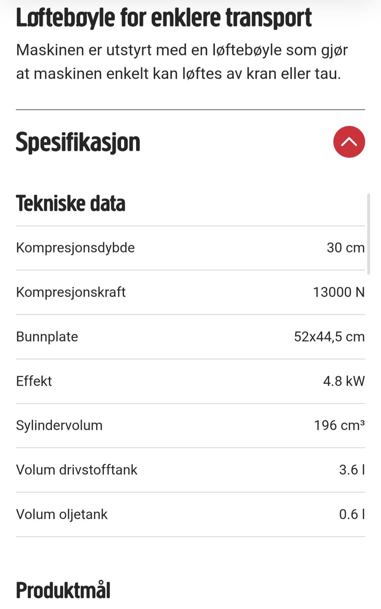This screenshot has height=609, width=381.
Task: Click the Volum drivstofftank row label
Action: point(77,470)
